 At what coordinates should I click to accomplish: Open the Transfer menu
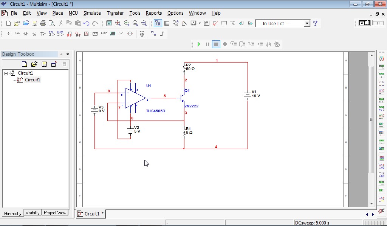115,13
